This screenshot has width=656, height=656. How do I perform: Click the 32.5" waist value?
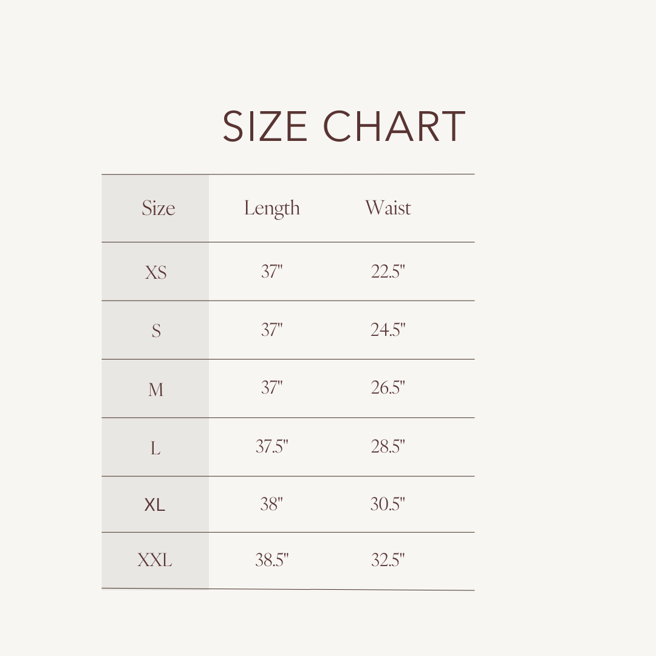click(x=388, y=560)
